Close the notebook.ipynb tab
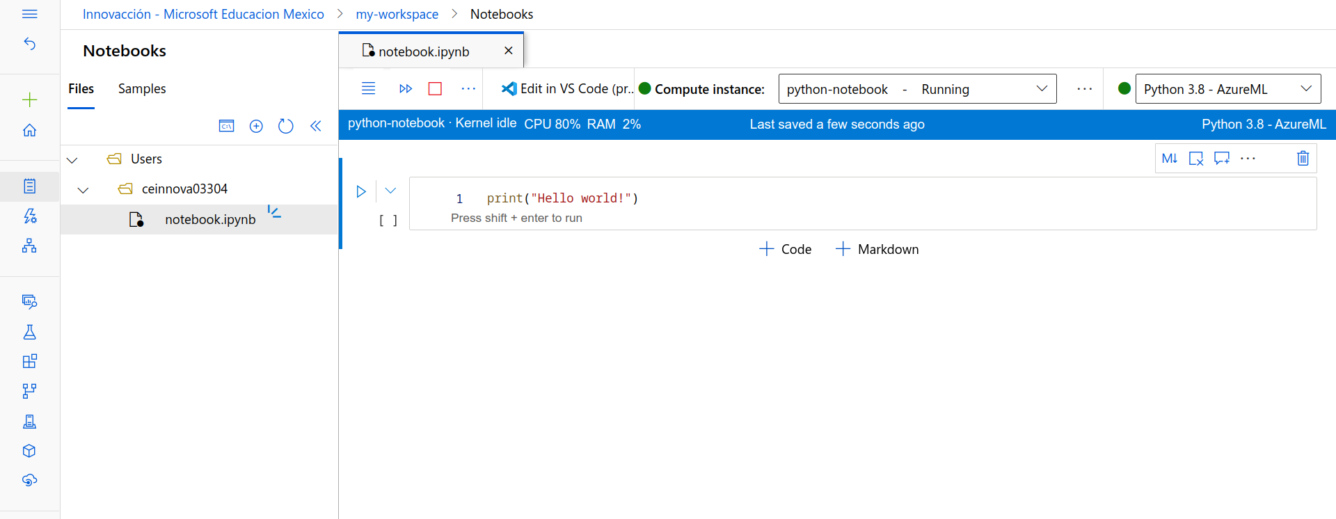The image size is (1336, 519). (509, 51)
